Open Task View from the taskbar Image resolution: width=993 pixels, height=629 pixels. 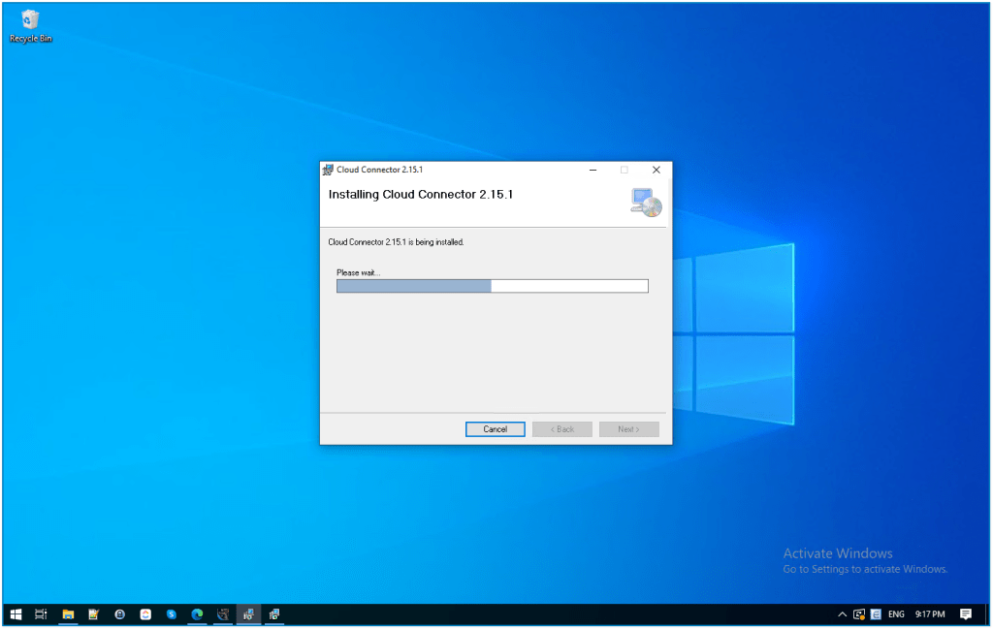[42, 613]
